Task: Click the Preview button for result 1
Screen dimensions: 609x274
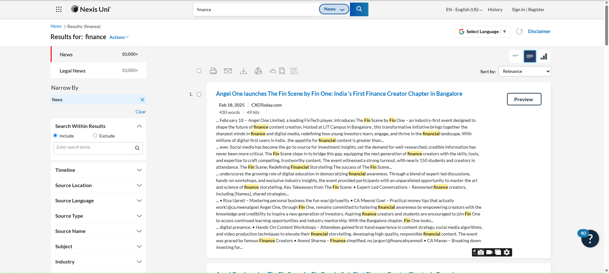Action: 524,99
